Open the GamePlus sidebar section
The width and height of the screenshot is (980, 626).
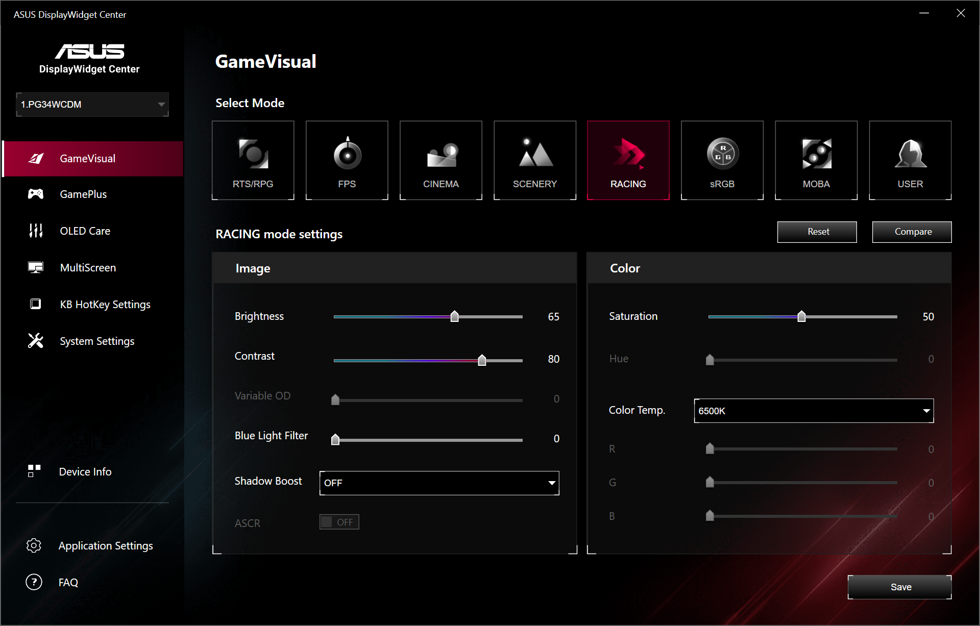[x=83, y=194]
